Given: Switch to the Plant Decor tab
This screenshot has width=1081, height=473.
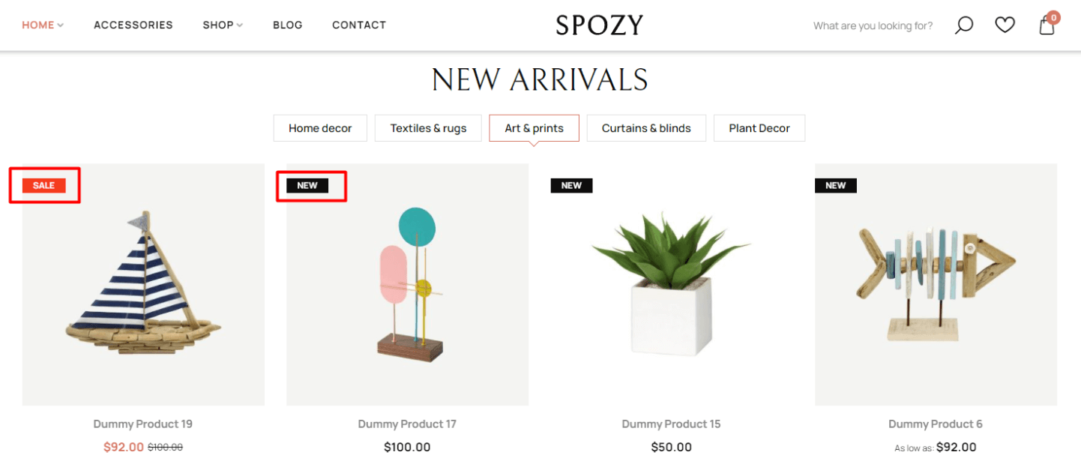Looking at the screenshot, I should coord(759,128).
